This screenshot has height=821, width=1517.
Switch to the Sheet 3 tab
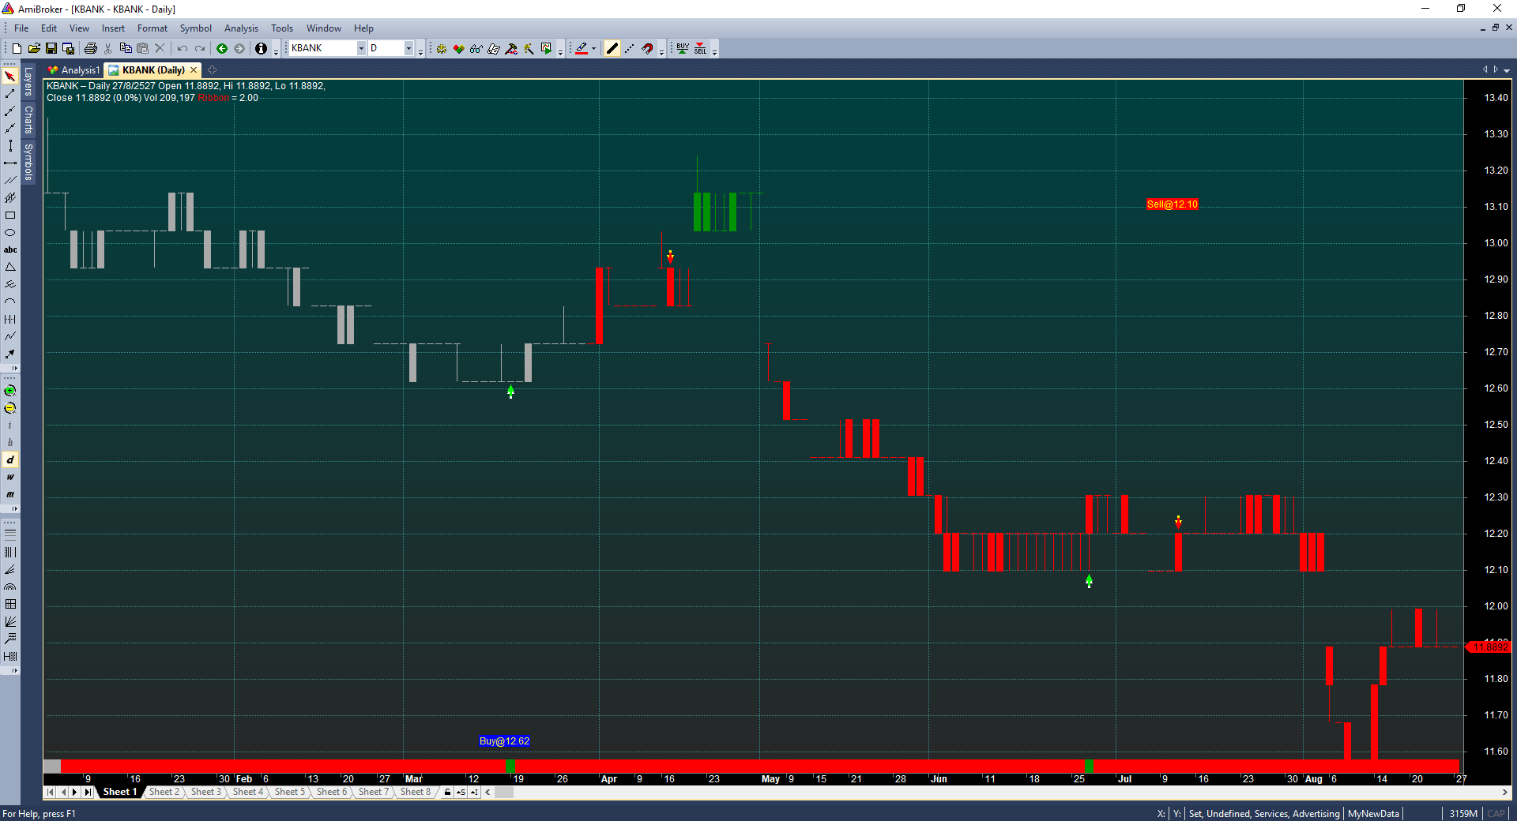point(205,792)
